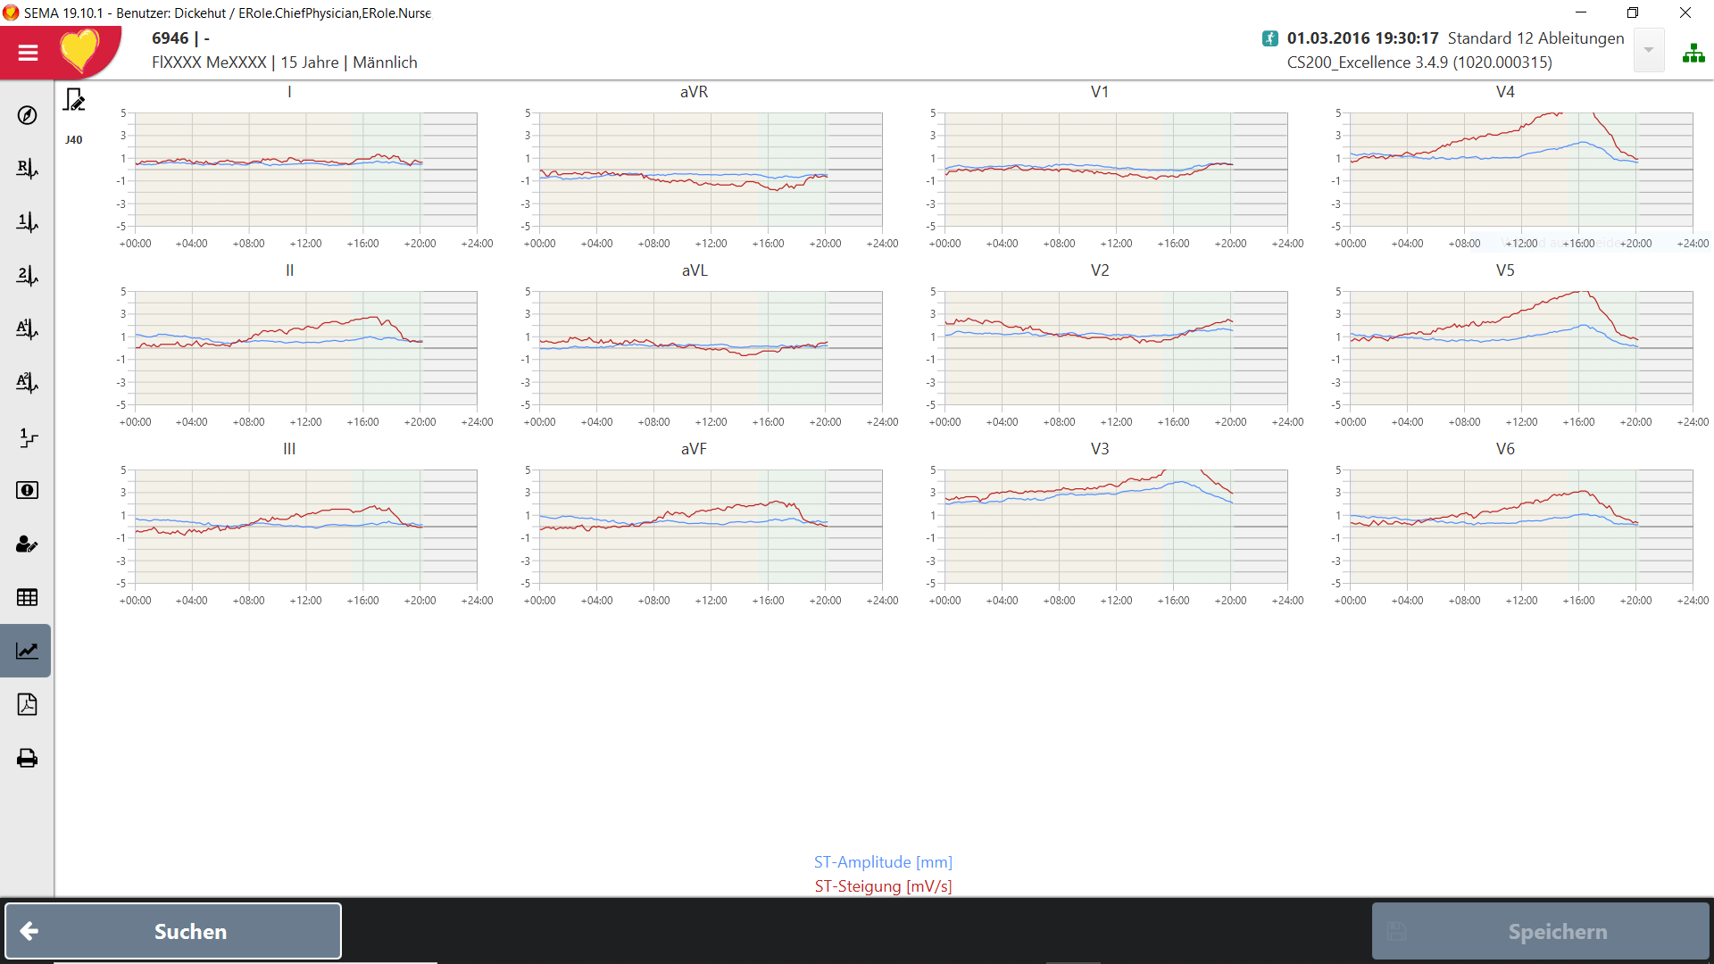Expand the lead configuration dropdown arrow
The width and height of the screenshot is (1714, 964).
pyautogui.click(x=1649, y=50)
